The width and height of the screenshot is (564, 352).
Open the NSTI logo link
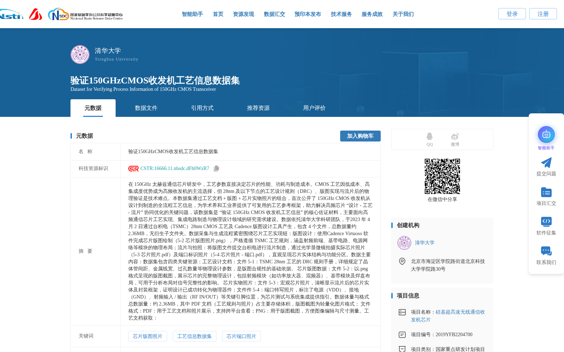(11, 15)
